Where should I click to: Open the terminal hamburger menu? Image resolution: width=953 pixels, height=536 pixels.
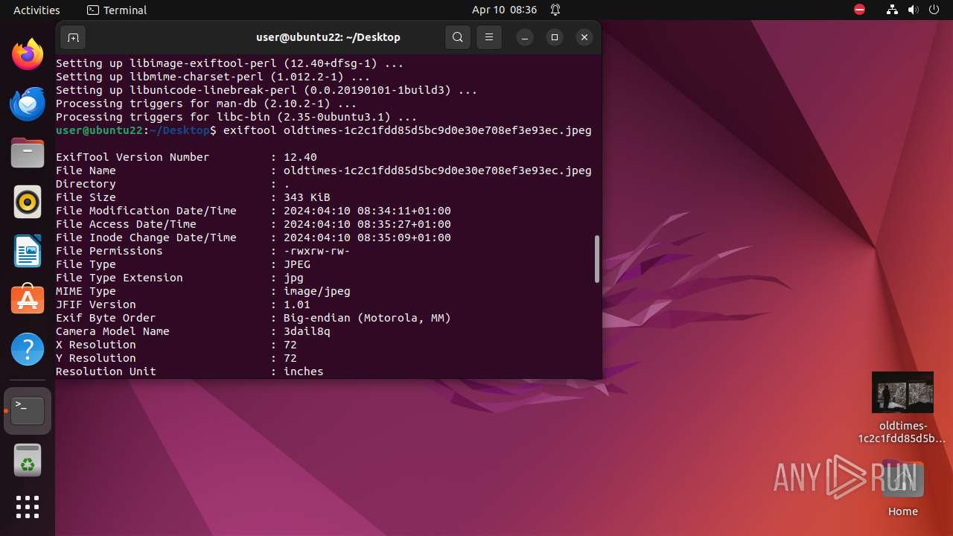click(489, 37)
